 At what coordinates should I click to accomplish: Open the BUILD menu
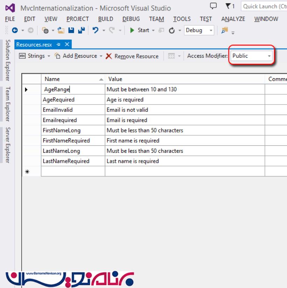pos(105,19)
